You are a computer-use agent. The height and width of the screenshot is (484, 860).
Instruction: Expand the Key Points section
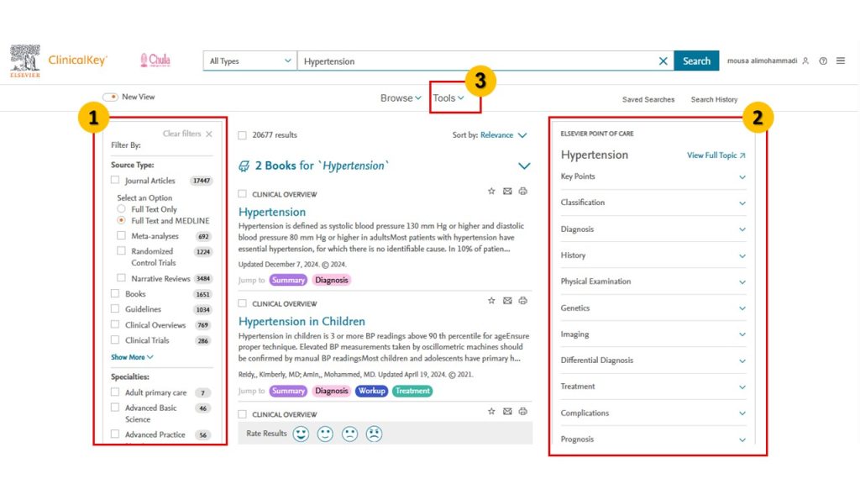(x=653, y=176)
